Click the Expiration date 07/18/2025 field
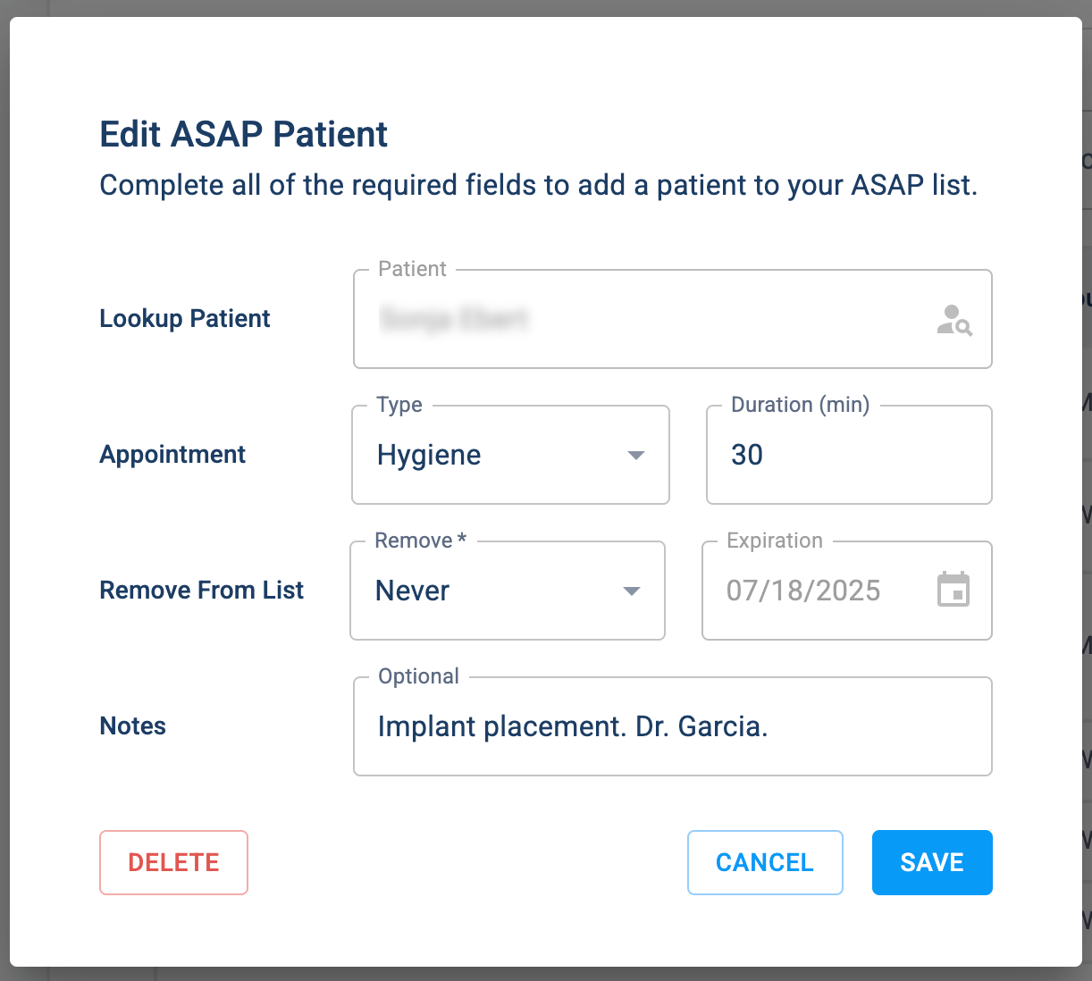 (847, 591)
